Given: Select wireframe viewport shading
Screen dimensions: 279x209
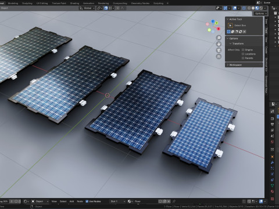Looking at the screenshot, I should (249, 8).
